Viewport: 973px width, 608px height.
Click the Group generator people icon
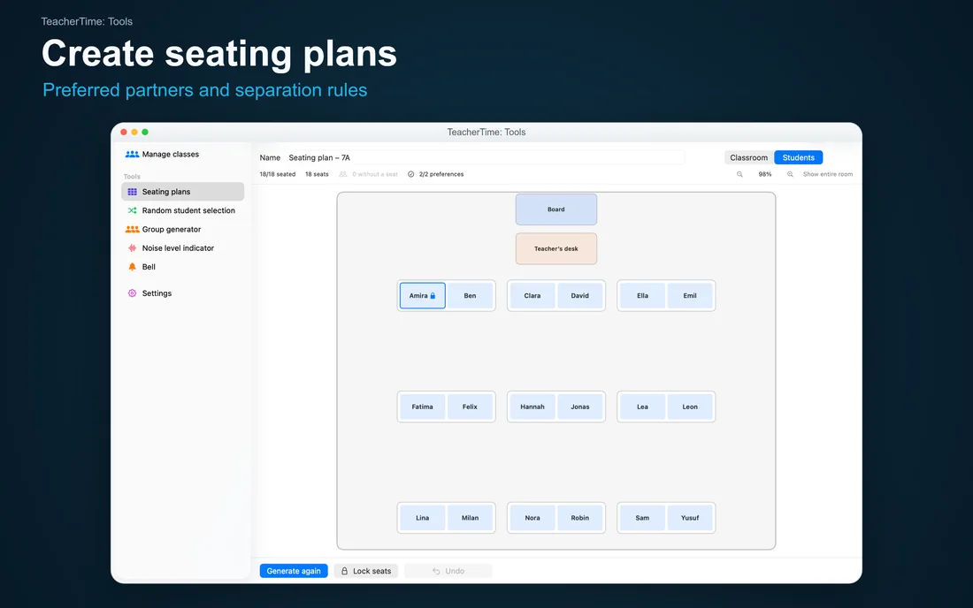tap(132, 229)
